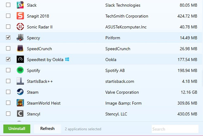This screenshot has height=136, width=203.
Task: Select the SteamWorld Heist row name
Action: coord(44,103)
